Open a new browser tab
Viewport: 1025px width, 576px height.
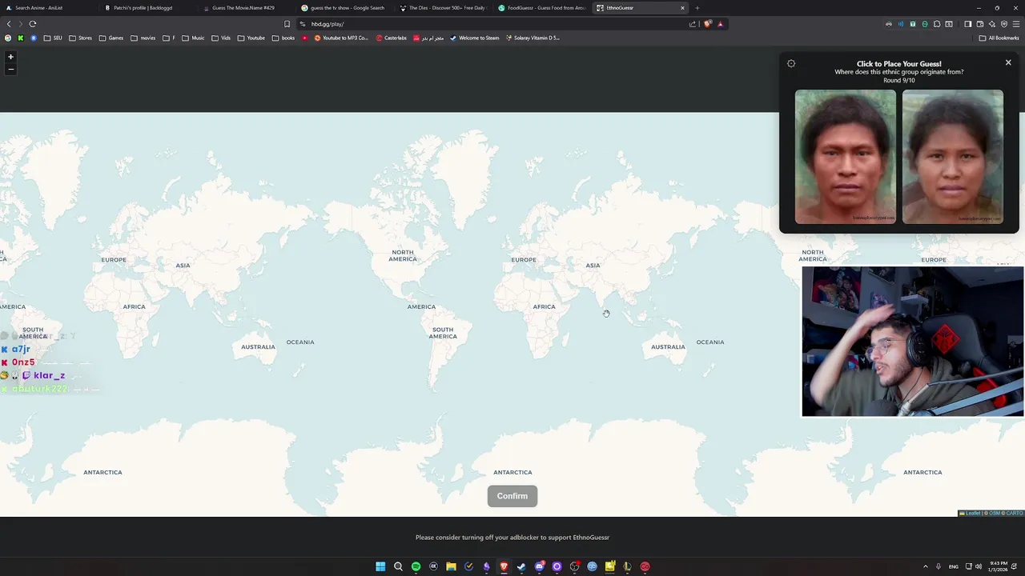pos(697,8)
